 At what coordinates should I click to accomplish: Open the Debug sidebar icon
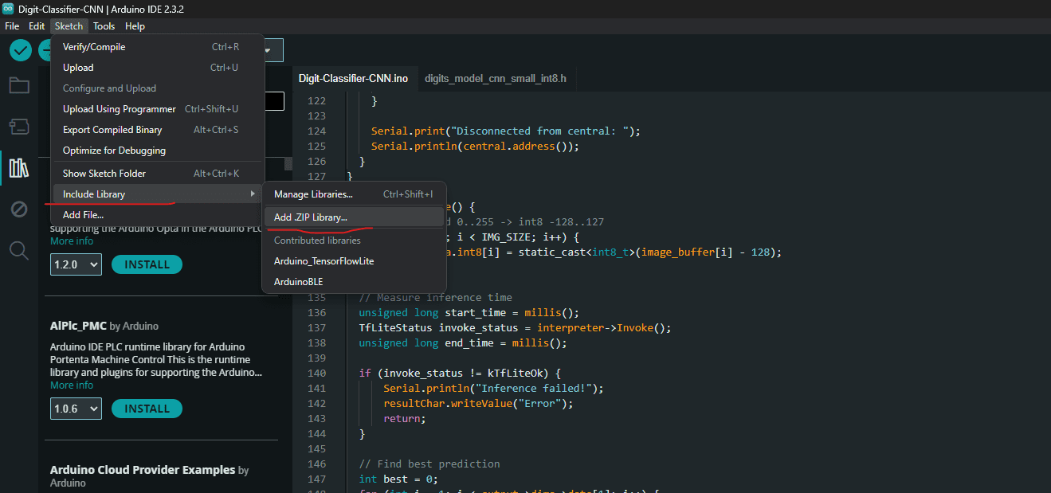tap(19, 209)
